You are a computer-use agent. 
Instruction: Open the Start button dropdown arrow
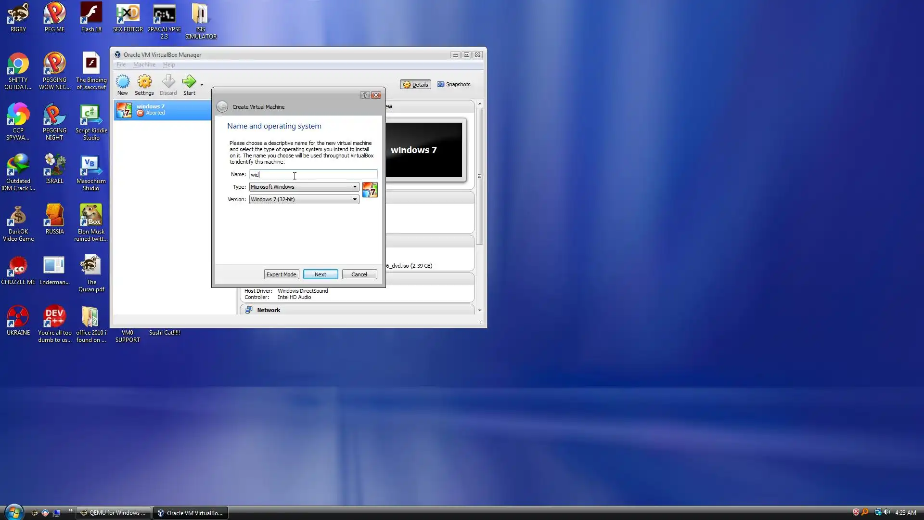click(x=202, y=85)
